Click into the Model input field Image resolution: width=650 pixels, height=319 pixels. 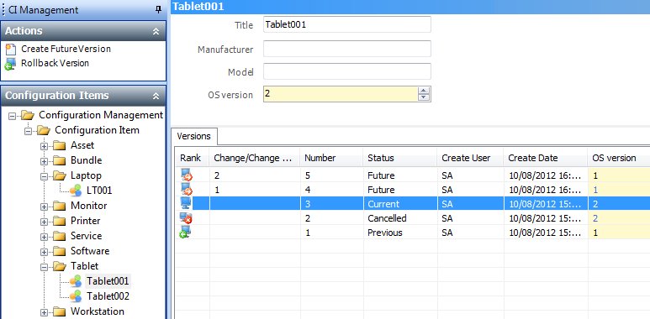[347, 71]
